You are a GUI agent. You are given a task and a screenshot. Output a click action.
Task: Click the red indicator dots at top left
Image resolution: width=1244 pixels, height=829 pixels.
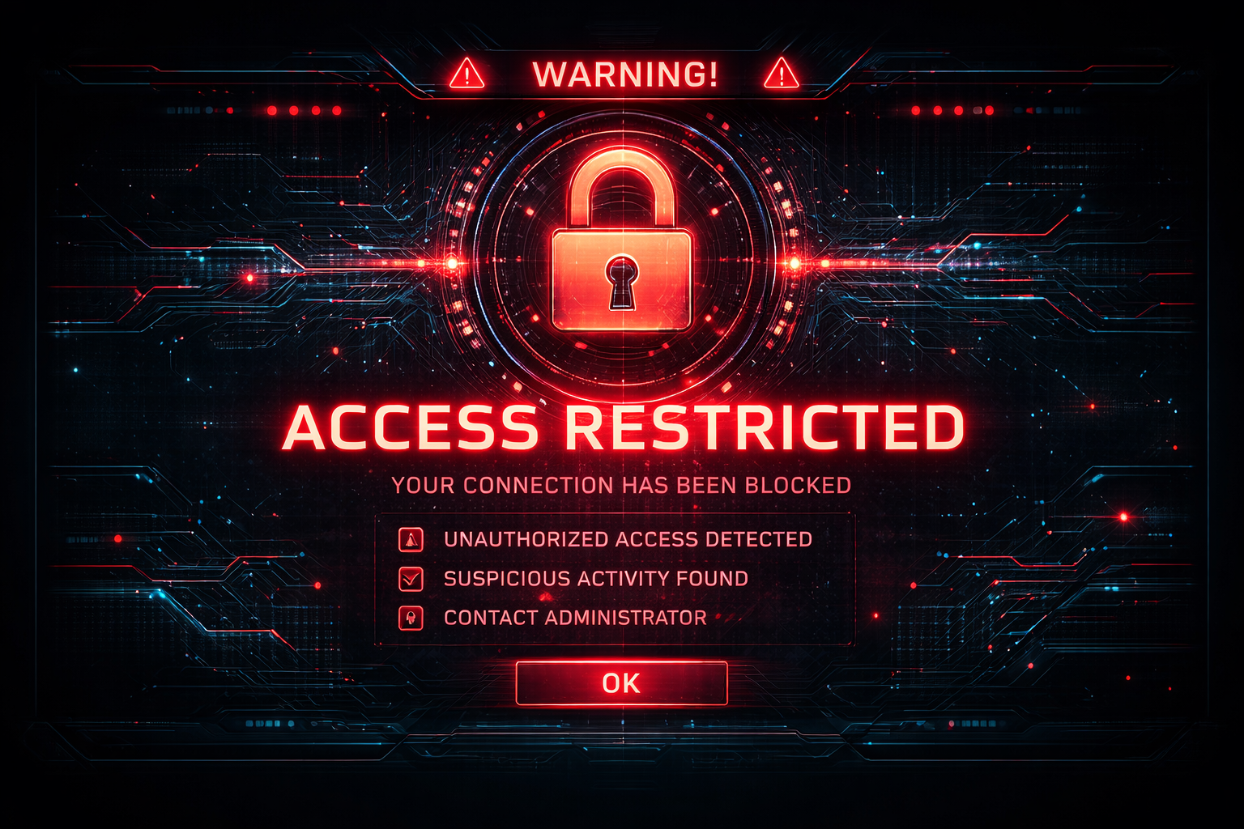click(x=305, y=110)
